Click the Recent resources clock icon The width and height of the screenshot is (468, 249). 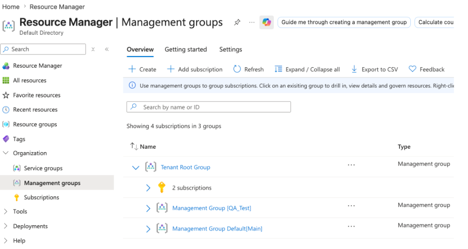click(6, 109)
